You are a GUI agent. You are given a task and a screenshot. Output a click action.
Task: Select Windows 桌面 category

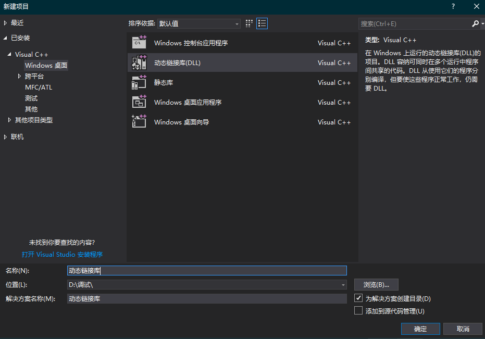point(46,65)
